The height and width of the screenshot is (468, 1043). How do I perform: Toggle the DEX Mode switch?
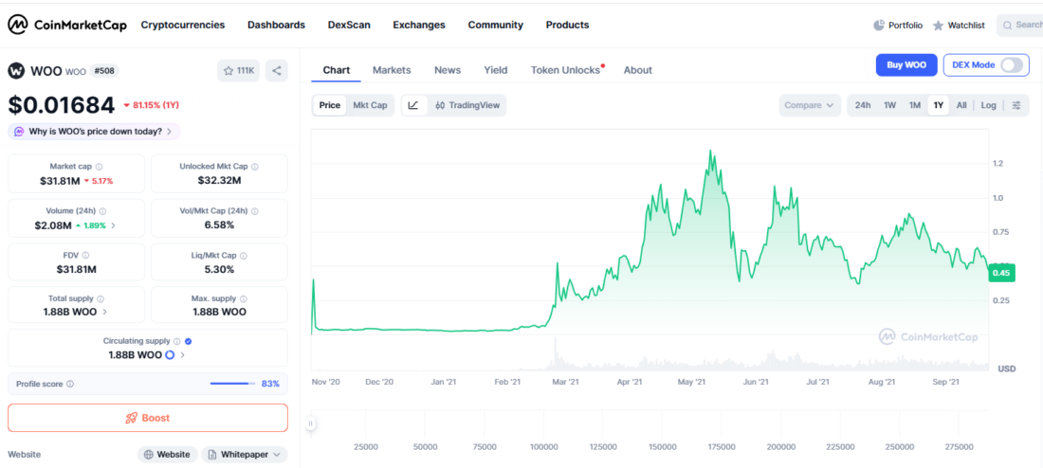point(1011,65)
